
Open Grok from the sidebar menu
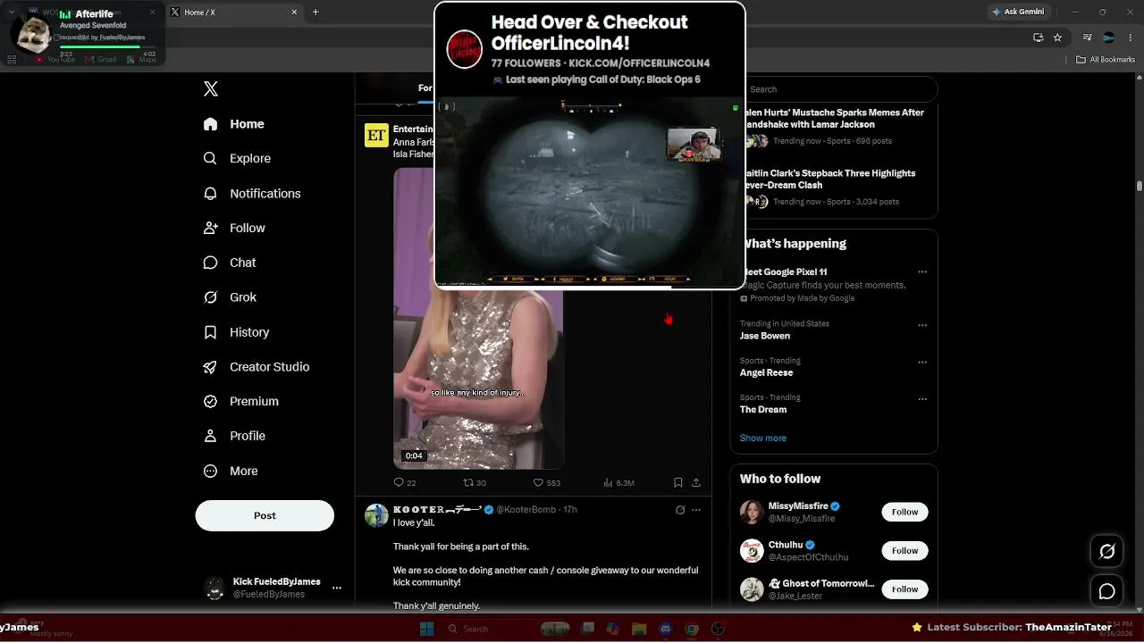230,297
